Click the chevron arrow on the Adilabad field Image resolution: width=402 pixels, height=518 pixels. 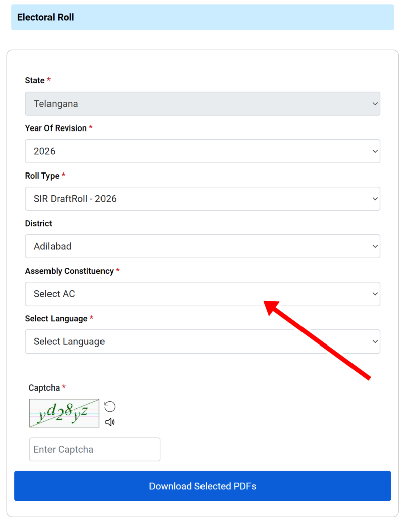click(x=375, y=246)
